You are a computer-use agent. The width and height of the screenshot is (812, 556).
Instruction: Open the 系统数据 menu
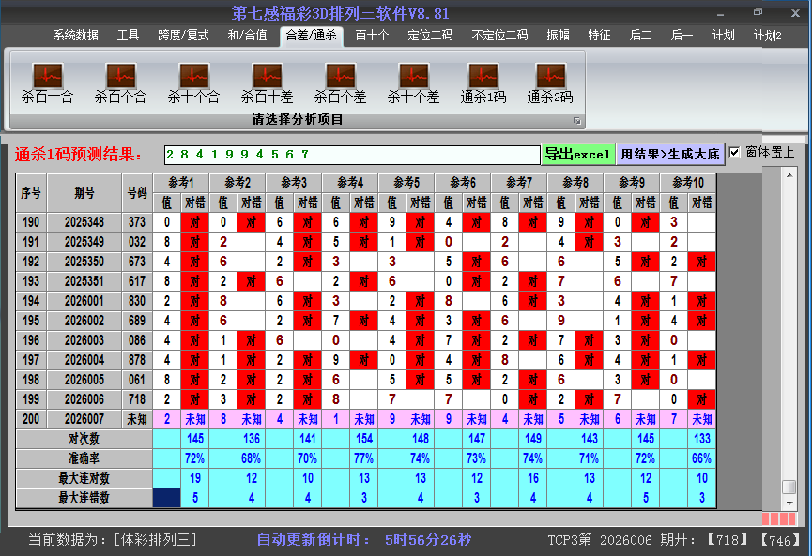tap(75, 36)
